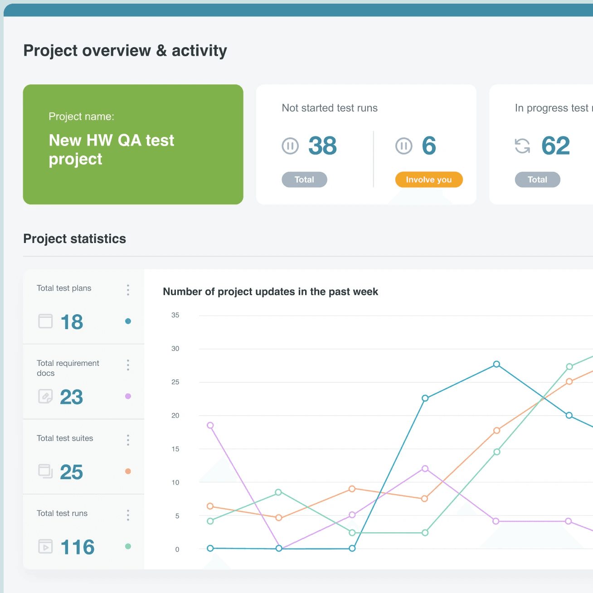
Task: Click the peak data point on the blue line
Action: 496,364
